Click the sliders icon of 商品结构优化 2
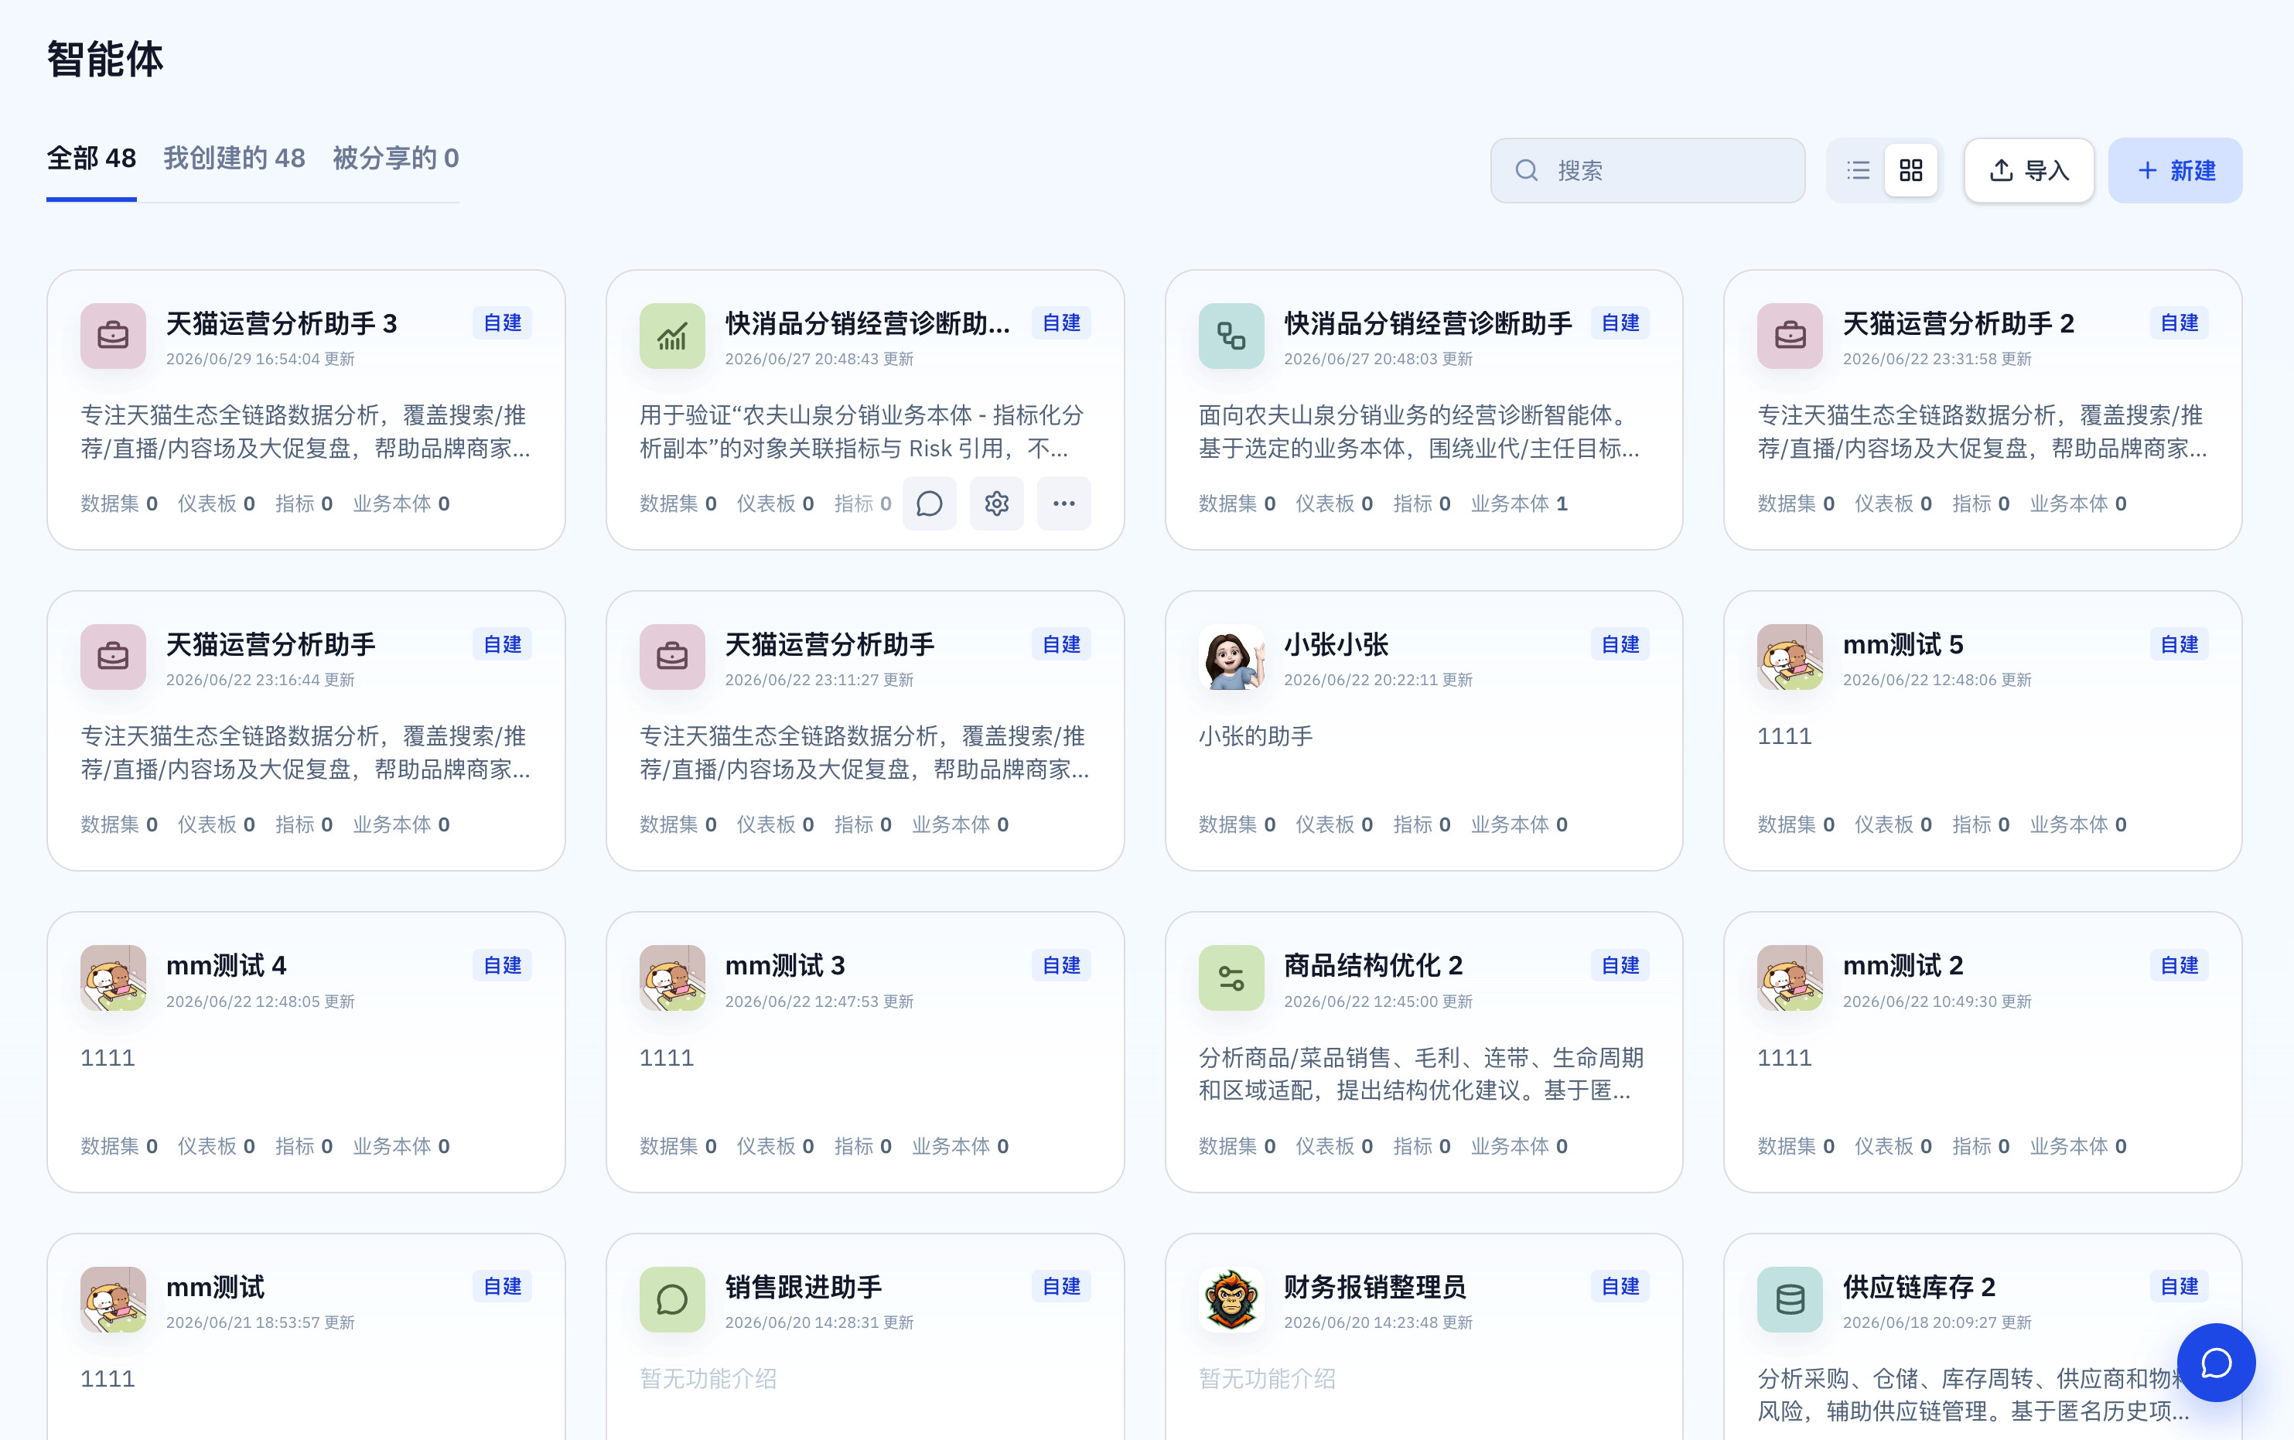2294x1440 pixels. point(1231,978)
